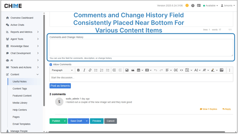
Task: Open the bmorris user menu
Action: click(x=228, y=6)
